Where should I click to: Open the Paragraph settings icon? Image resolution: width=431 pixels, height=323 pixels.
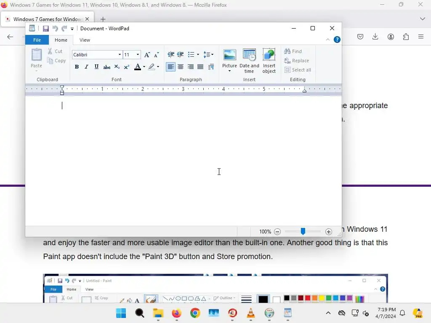pyautogui.click(x=211, y=67)
